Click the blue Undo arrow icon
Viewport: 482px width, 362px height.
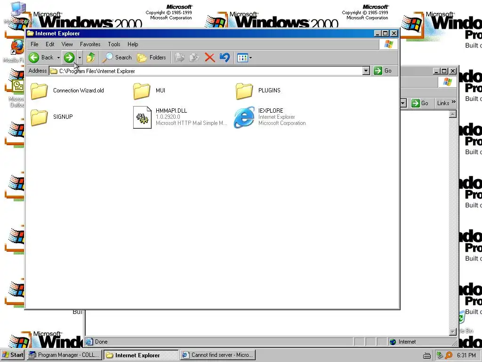[225, 57]
